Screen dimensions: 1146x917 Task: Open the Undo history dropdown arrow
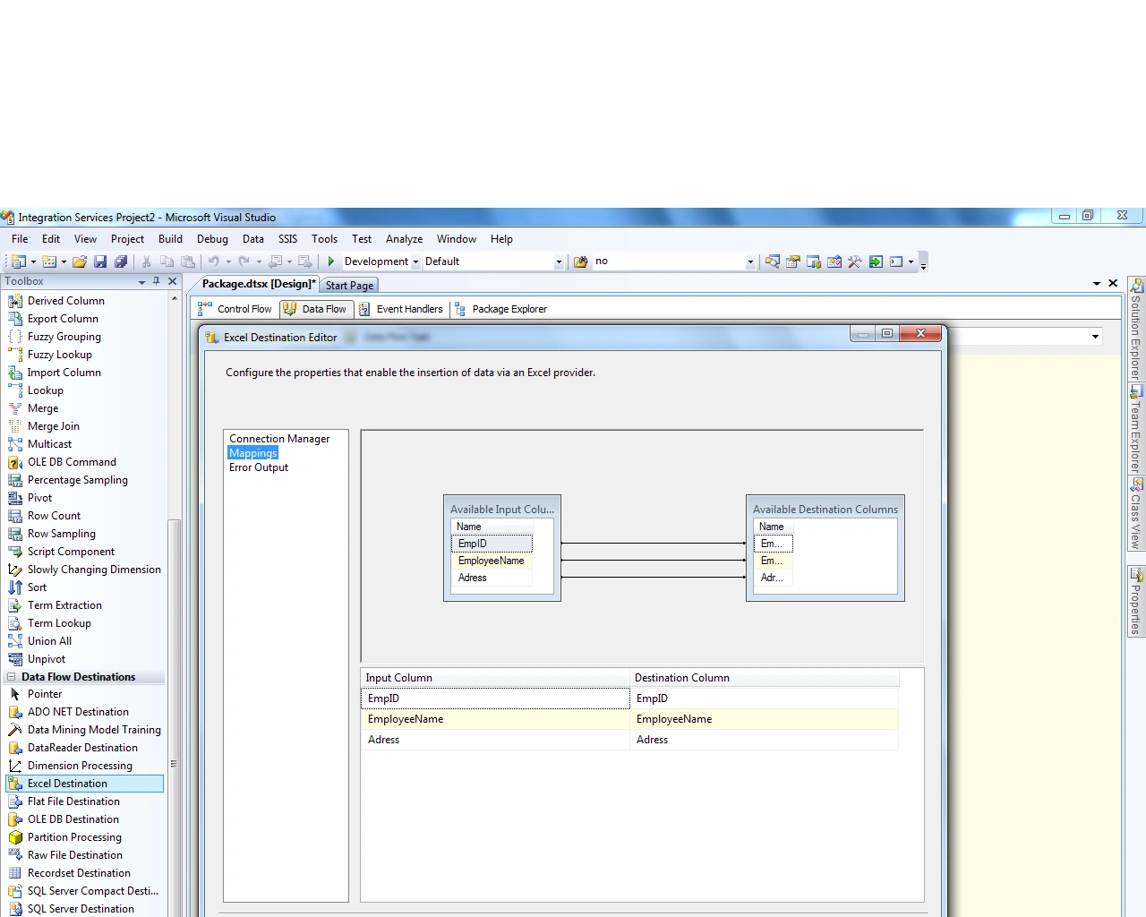pyautogui.click(x=228, y=261)
